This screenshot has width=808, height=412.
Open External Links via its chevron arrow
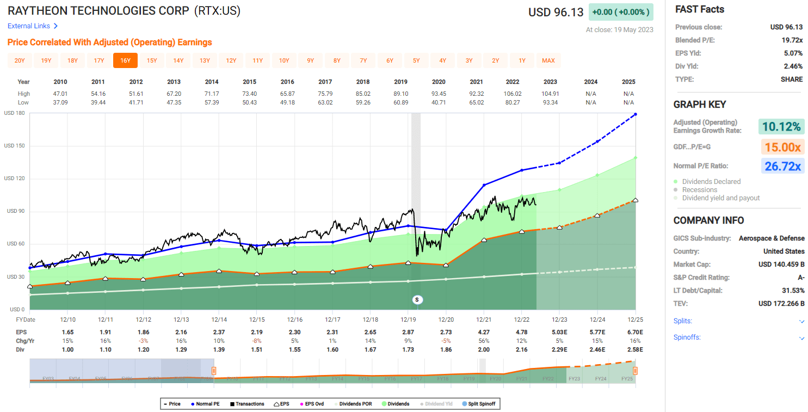pos(57,26)
